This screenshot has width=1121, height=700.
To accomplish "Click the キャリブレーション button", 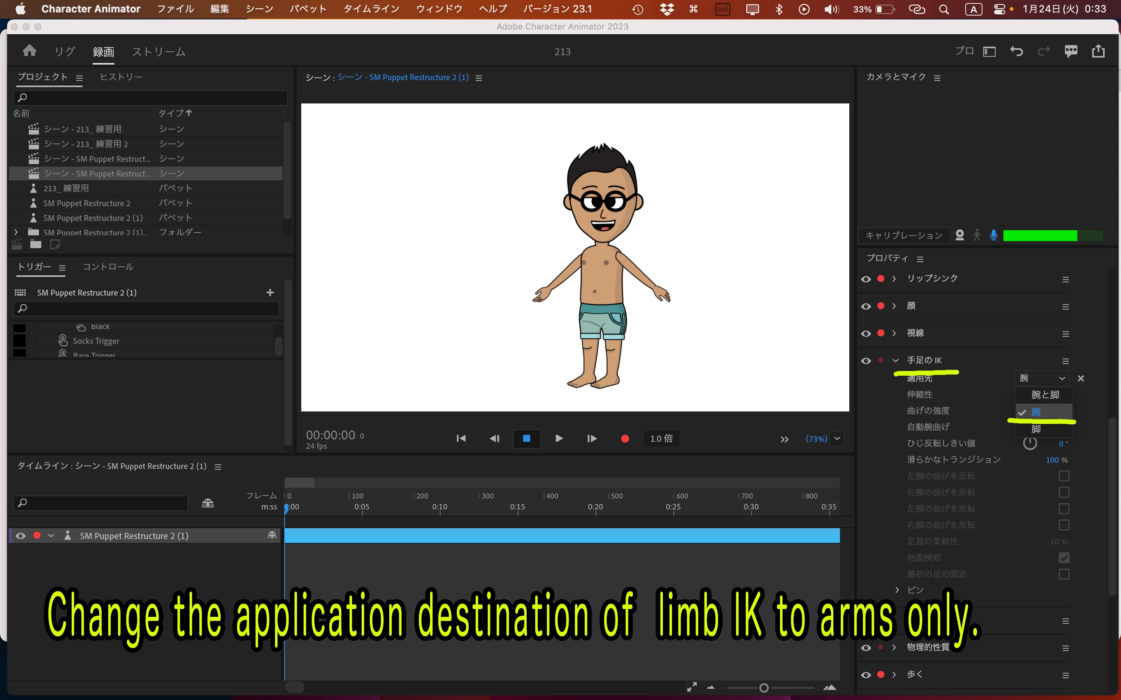I will [904, 235].
